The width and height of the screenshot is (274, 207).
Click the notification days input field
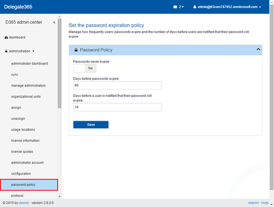point(117,107)
